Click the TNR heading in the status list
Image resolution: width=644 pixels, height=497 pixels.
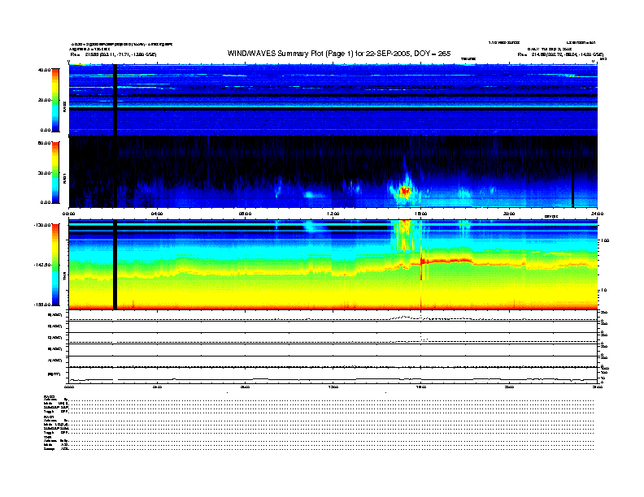click(x=47, y=437)
